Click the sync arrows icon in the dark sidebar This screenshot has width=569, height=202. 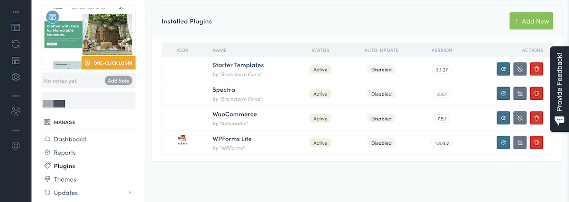point(16,44)
